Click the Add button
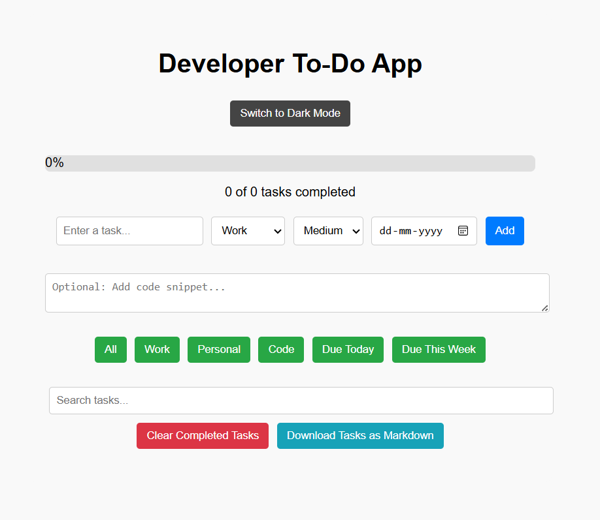600x520 pixels. 504,230
